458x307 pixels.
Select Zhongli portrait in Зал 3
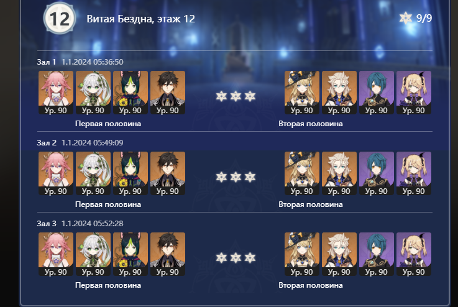(x=168, y=254)
